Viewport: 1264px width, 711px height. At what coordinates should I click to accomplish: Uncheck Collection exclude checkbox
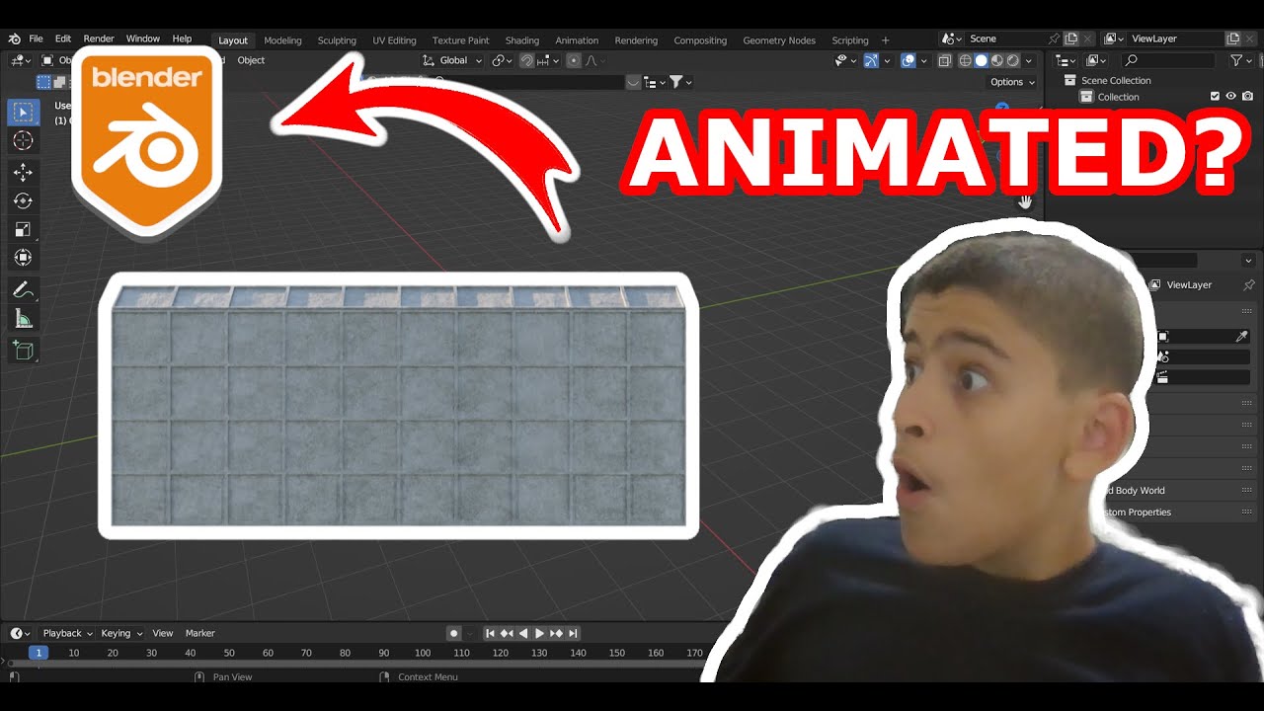tap(1215, 97)
